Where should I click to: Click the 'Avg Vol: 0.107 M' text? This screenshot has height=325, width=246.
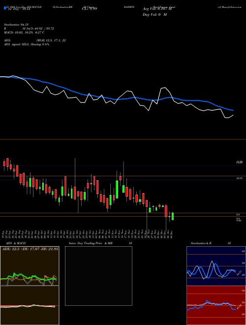click(x=157, y=9)
